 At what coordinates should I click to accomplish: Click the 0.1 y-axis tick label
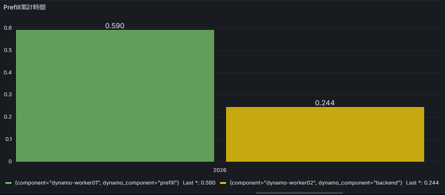click(8, 139)
